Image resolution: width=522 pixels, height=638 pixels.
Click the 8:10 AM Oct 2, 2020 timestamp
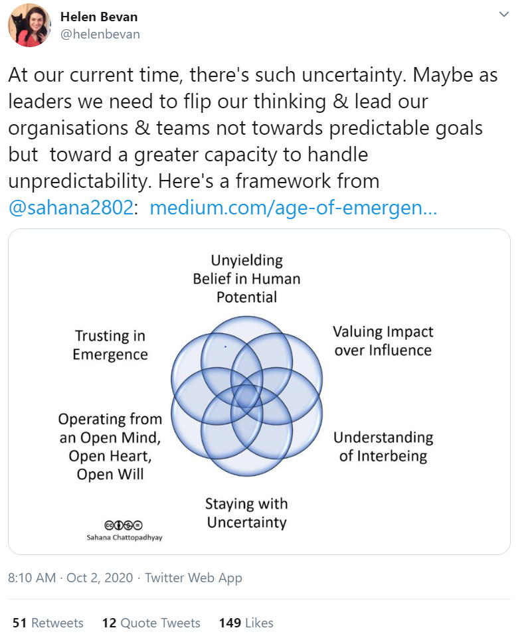click(x=70, y=578)
